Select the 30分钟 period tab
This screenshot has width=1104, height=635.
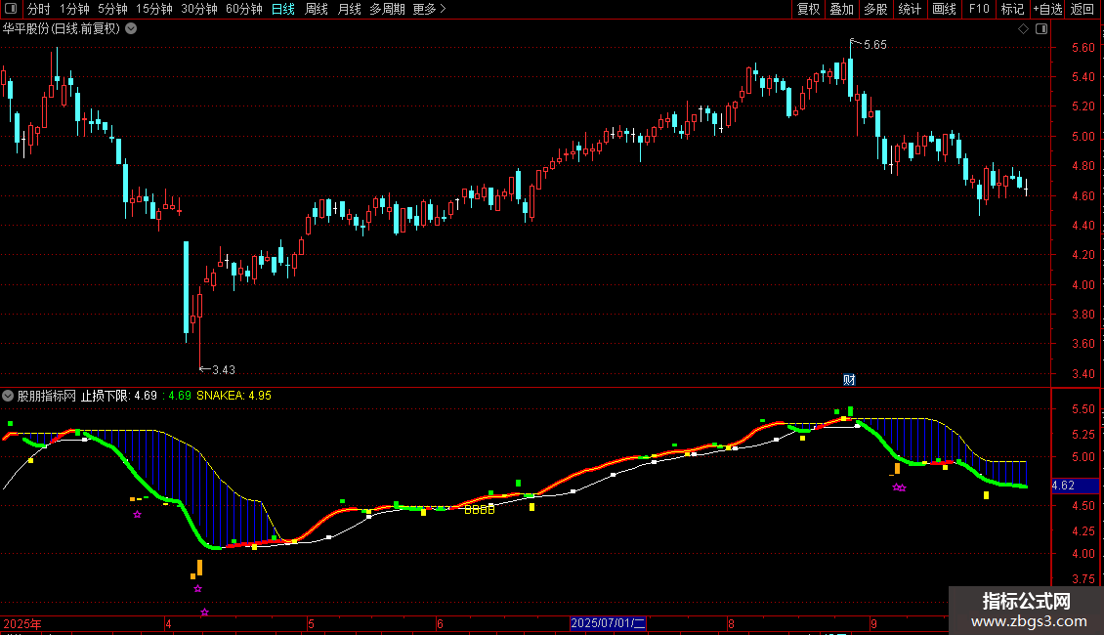click(199, 9)
